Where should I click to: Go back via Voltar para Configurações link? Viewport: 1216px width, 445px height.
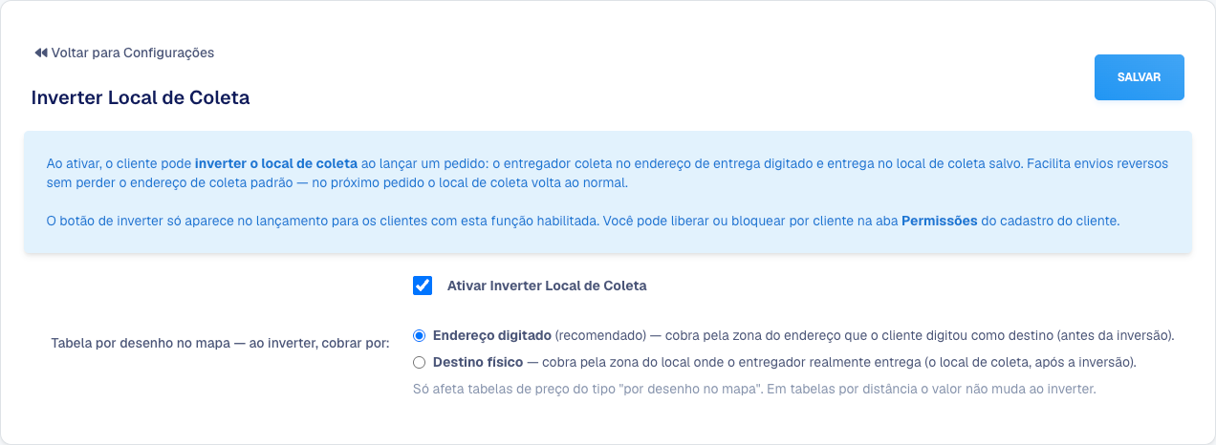point(124,53)
